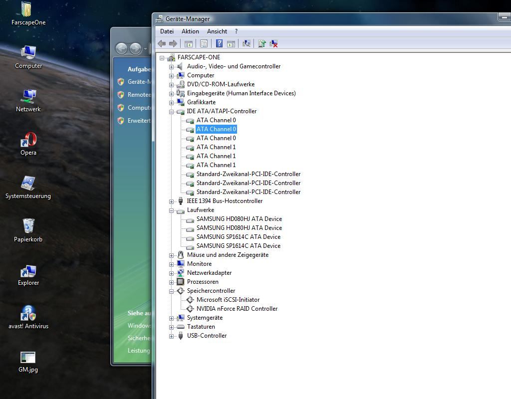
Task: Expand the Tastaturen node
Action: tap(172, 327)
